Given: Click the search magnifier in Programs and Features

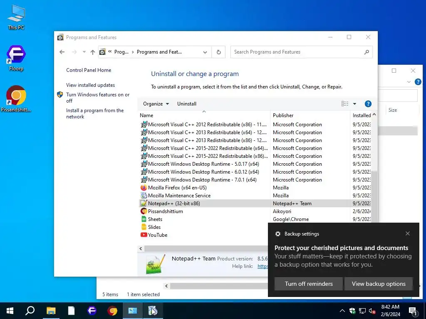Looking at the screenshot, I should (367, 52).
